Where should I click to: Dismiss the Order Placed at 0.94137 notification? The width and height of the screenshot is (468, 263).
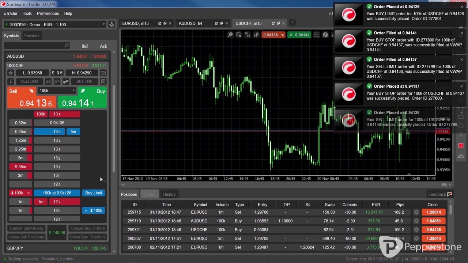461,86
